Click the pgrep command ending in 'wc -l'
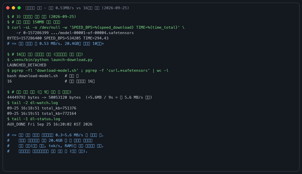Viewport: 302px width, 174px height. coord(88,71)
